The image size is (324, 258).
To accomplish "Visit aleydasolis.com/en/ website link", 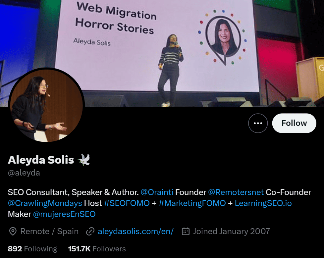I will coord(135,232).
